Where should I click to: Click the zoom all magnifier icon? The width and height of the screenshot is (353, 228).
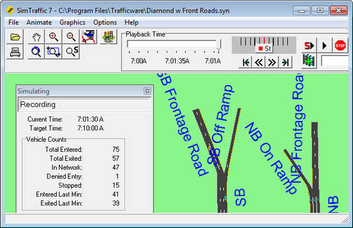click(x=36, y=52)
